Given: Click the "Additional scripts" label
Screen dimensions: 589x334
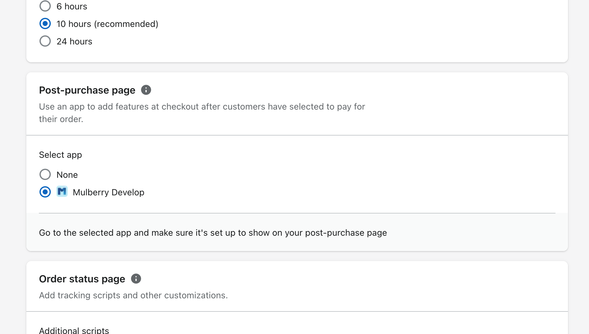Looking at the screenshot, I should (x=74, y=330).
